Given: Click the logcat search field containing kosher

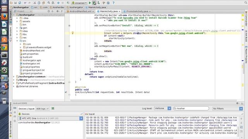Looking at the screenshot, I should [x=191, y=108].
